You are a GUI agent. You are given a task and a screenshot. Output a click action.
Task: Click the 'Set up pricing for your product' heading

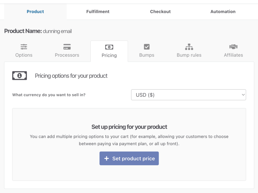click(129, 127)
